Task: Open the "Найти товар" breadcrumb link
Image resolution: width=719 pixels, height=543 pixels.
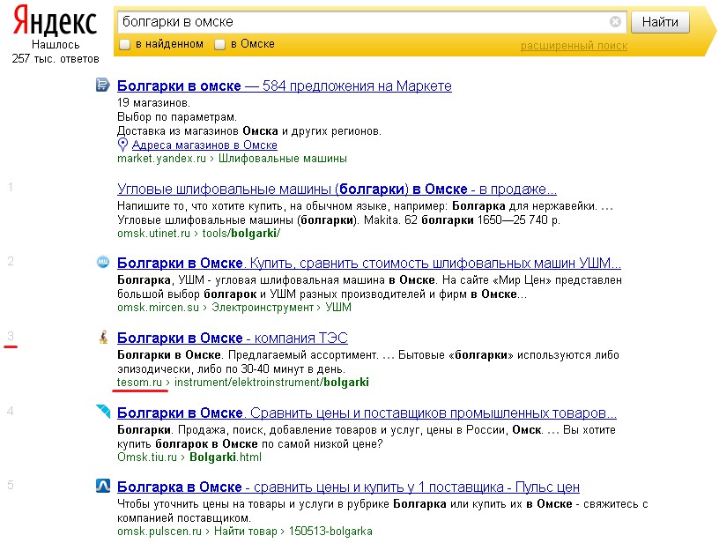Action: tap(241, 532)
